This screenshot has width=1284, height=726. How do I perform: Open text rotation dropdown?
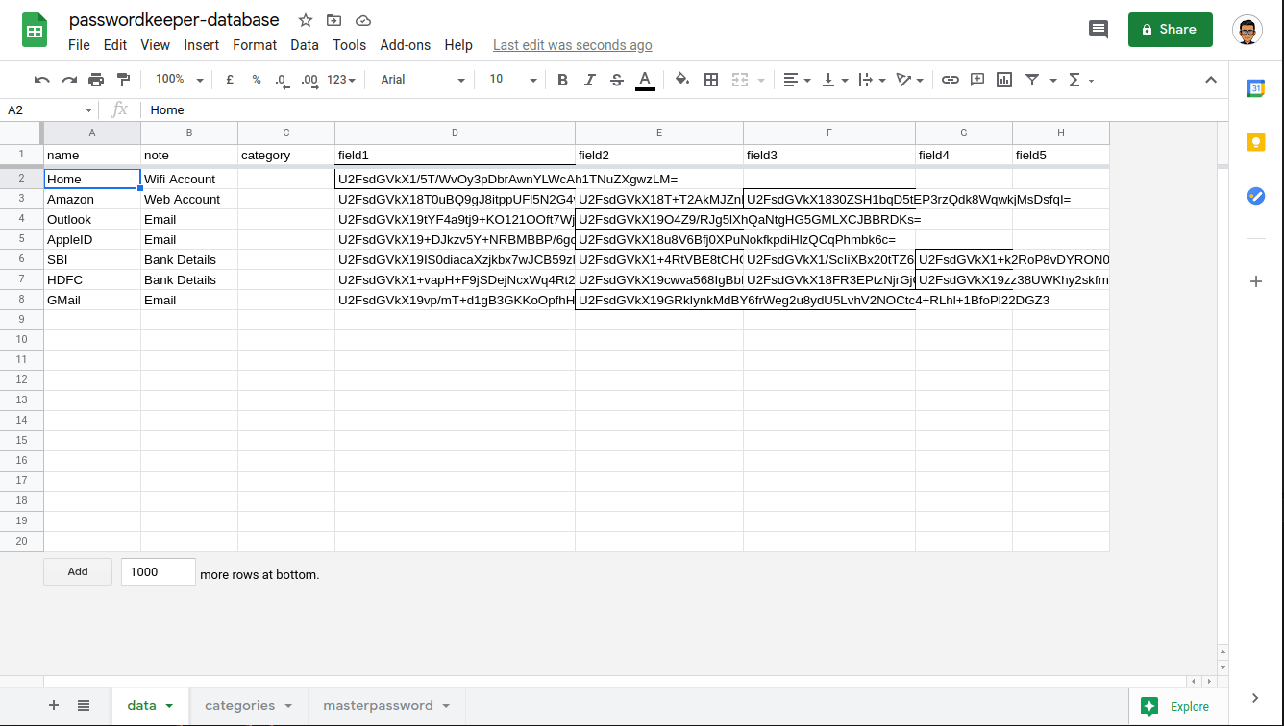click(909, 80)
